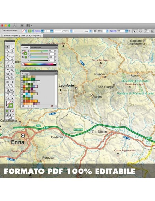
Task: Select the Artboard tool
Action: tap(8, 94)
